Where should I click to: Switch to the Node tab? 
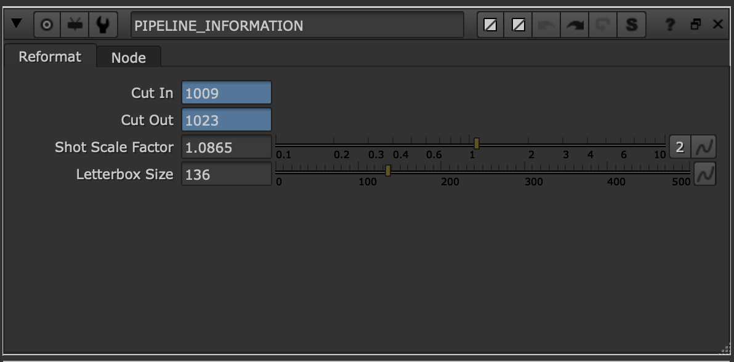tap(128, 58)
